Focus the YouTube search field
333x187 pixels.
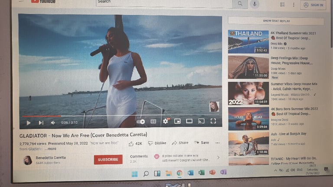[163, 3]
